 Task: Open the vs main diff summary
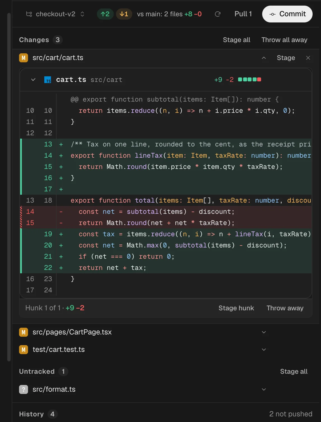click(169, 14)
